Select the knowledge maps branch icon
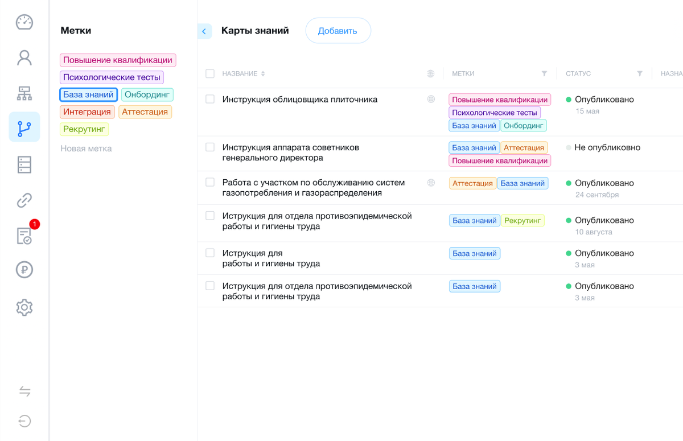 click(24, 129)
